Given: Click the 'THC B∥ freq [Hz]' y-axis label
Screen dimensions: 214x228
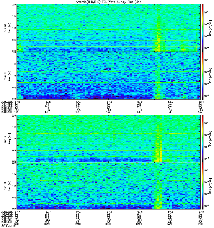Looking at the screenshot, I should pos(7,186).
